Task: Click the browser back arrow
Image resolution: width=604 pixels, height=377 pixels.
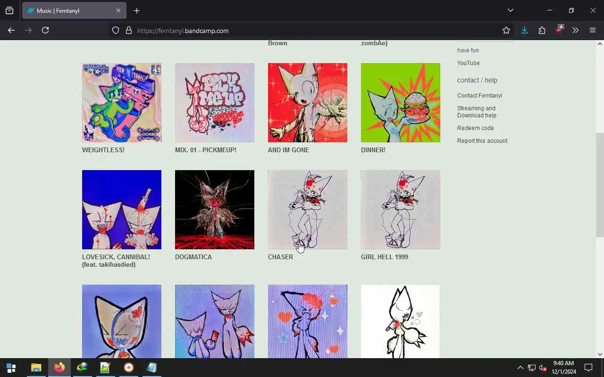Action: [x=11, y=30]
